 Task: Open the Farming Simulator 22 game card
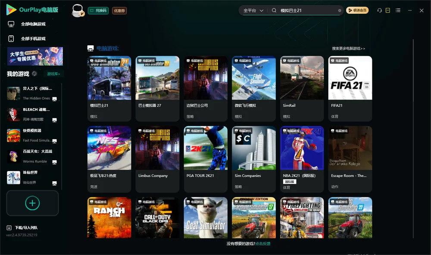350,218
